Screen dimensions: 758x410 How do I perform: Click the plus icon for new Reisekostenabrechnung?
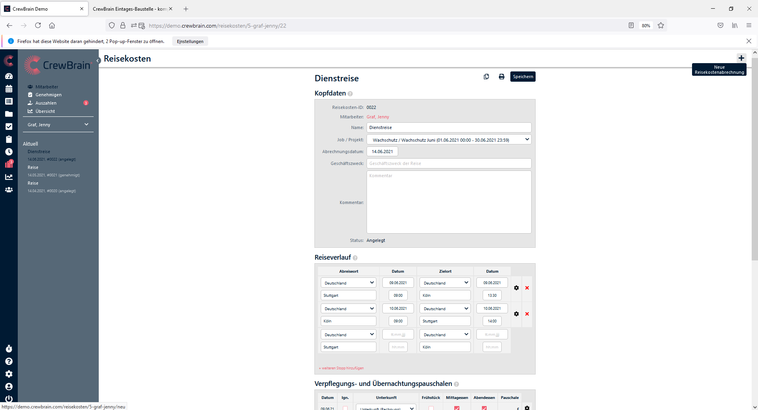(741, 58)
